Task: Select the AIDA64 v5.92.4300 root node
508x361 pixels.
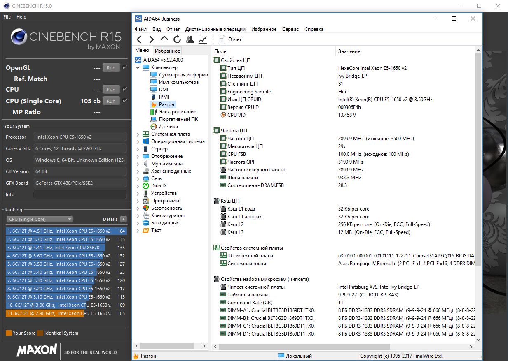Action: 159,60
